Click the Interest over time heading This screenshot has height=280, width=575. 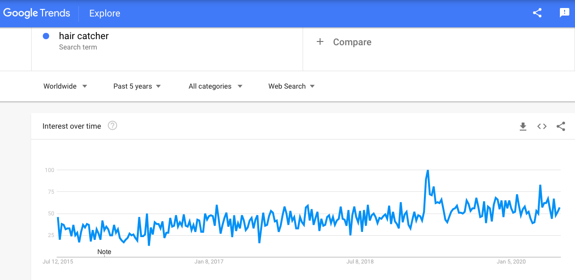72,126
